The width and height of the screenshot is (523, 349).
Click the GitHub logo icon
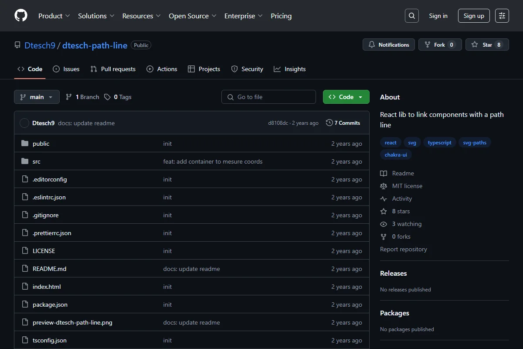click(x=21, y=16)
